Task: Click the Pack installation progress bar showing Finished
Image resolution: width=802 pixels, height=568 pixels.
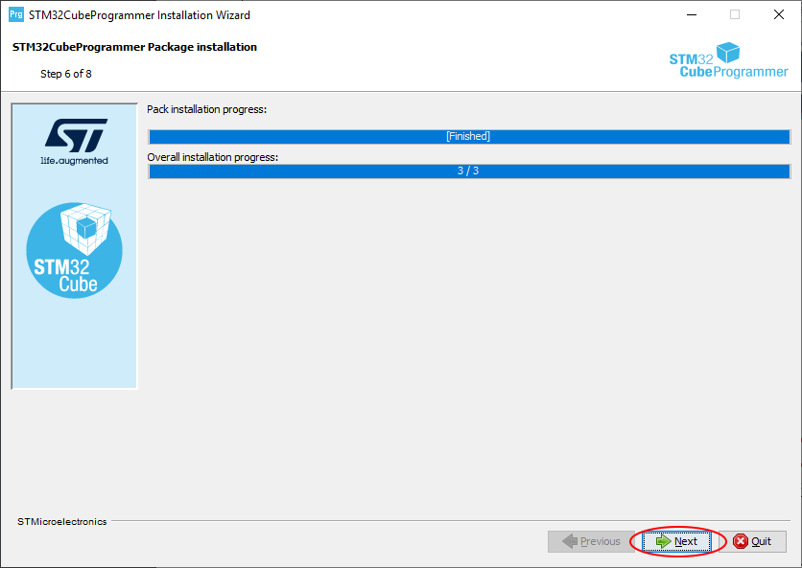Action: coord(468,136)
